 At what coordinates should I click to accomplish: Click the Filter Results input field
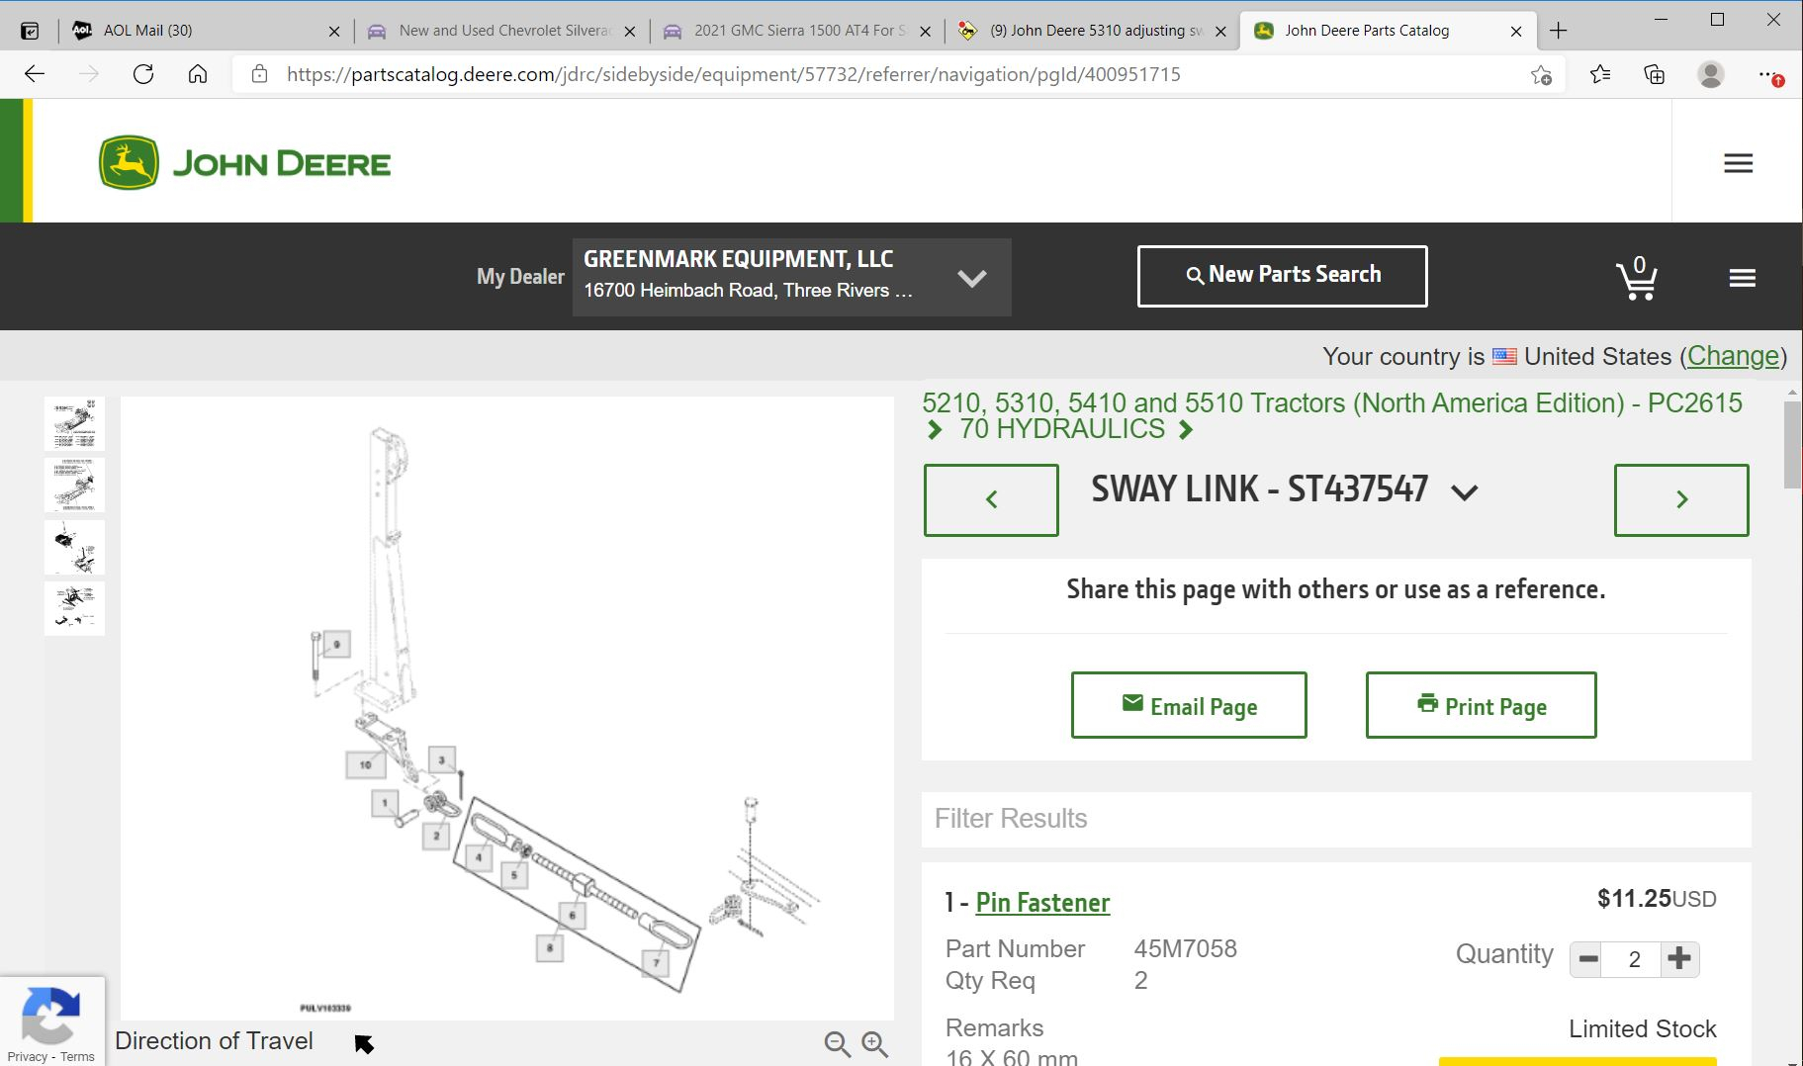pos(1336,819)
